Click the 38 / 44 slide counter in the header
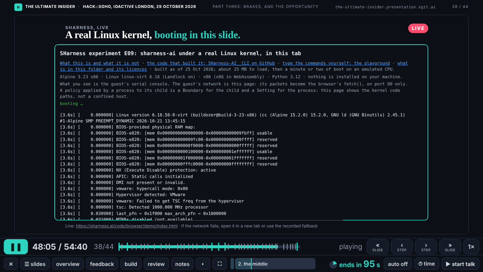 460,7
